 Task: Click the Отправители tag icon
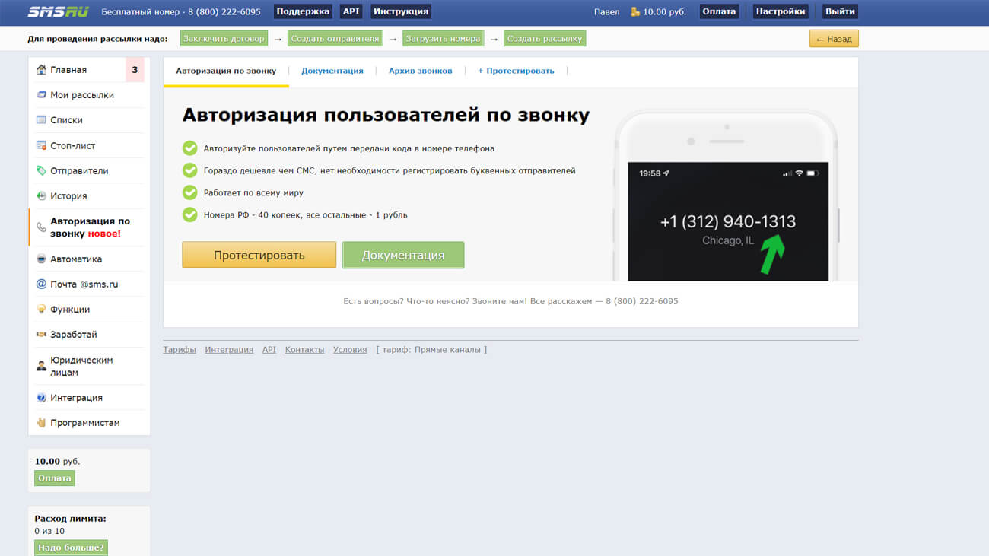click(x=42, y=171)
